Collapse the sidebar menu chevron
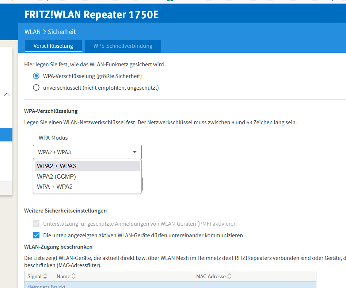This screenshot has height=288, width=346. (7, 94)
